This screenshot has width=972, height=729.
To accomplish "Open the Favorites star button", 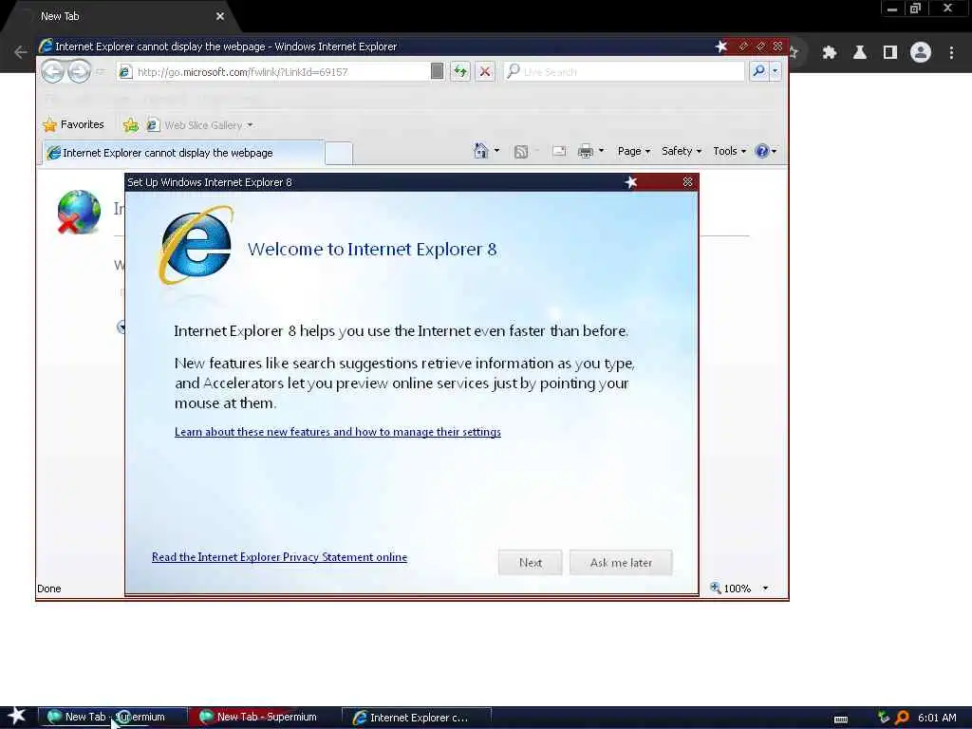I will 73,124.
